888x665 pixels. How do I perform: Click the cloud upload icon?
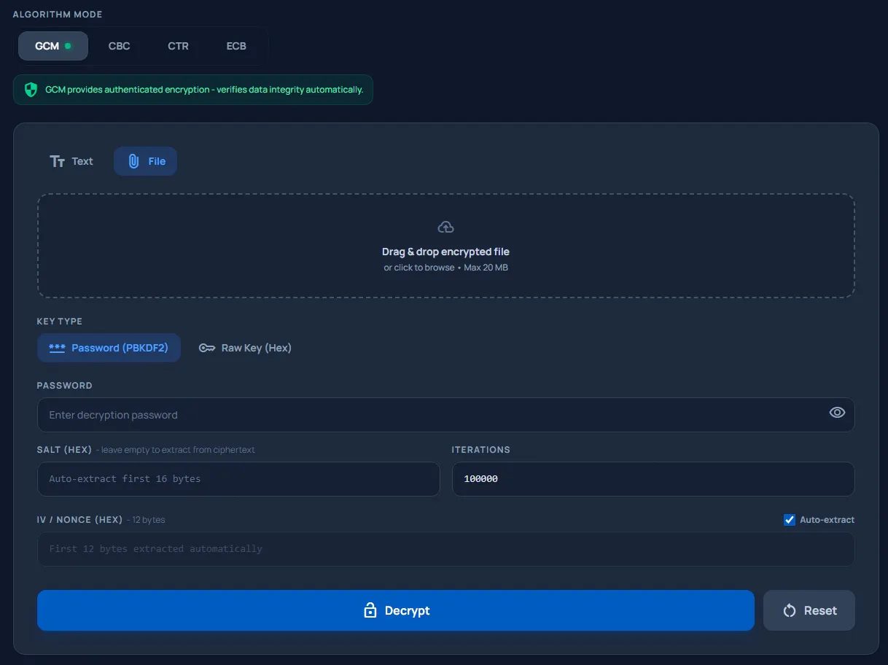tap(445, 227)
